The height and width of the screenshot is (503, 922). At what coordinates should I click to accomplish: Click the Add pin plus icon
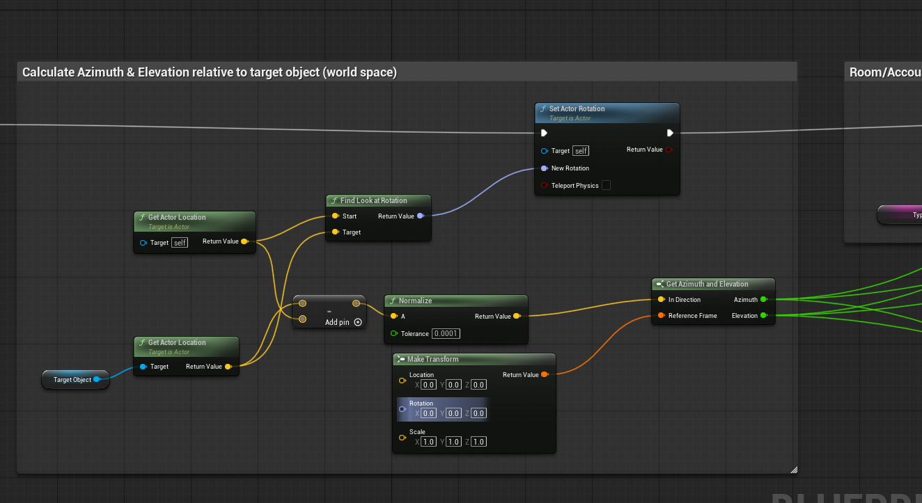[358, 322]
